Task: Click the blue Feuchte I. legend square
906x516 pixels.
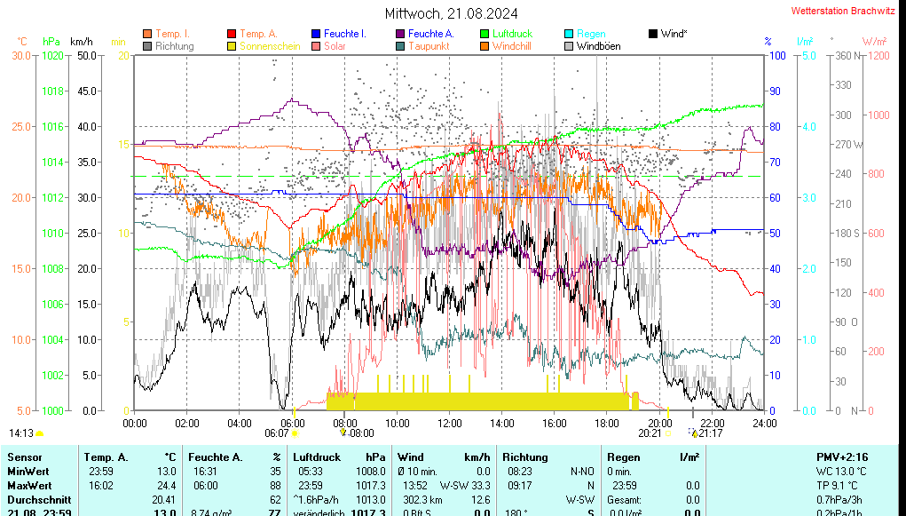Action: [316, 34]
